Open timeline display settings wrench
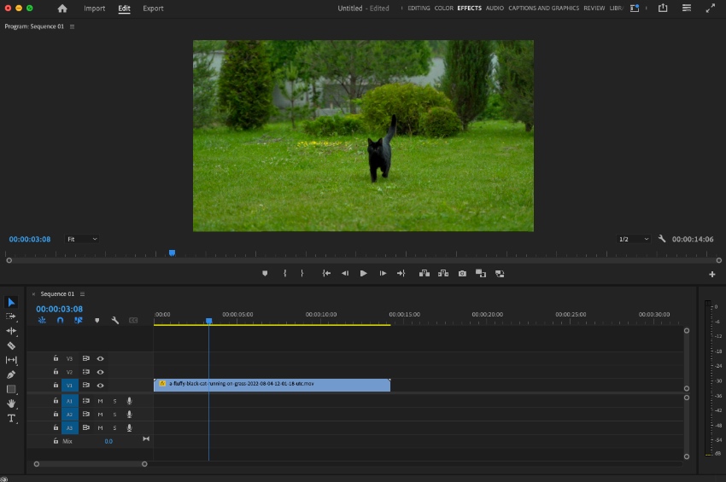The width and height of the screenshot is (726, 482). [114, 321]
